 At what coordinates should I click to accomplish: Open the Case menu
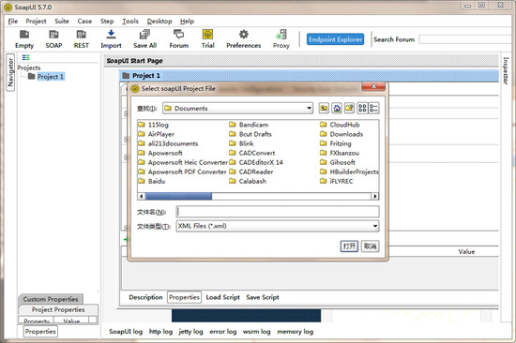tap(84, 21)
